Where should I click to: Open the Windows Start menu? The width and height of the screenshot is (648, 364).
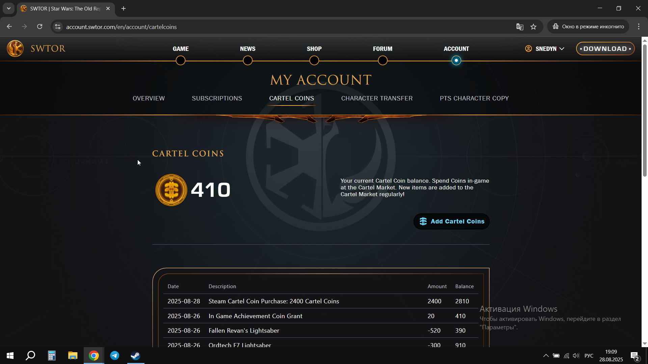[10, 356]
